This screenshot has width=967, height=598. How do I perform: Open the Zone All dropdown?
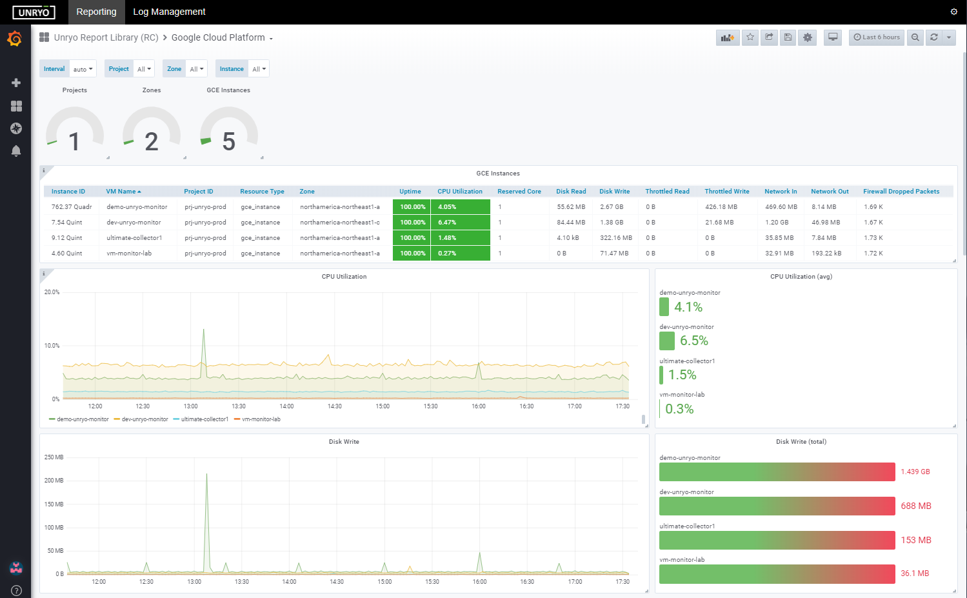197,69
